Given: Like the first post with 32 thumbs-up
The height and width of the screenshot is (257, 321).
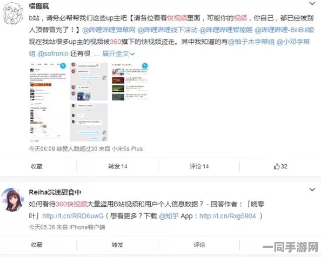Looking at the screenshot, I should point(280,166).
